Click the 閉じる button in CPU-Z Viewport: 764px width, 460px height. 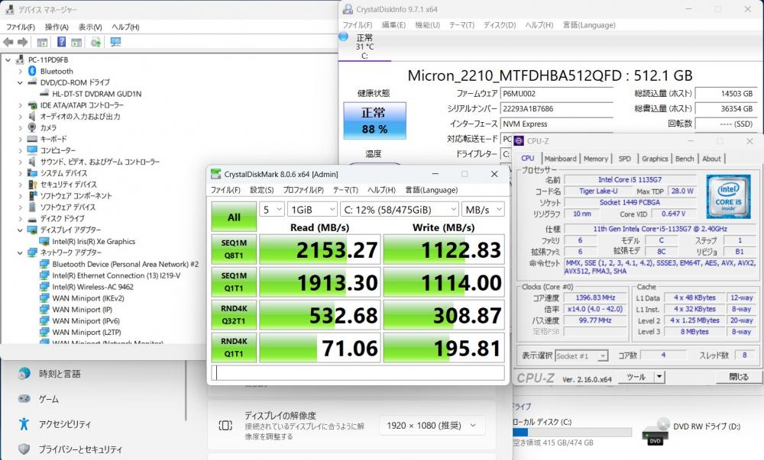pyautogui.click(x=738, y=377)
